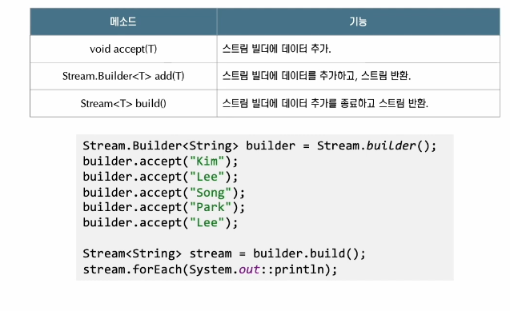Click the 기능 column header
The image size is (510, 311).
click(x=359, y=22)
